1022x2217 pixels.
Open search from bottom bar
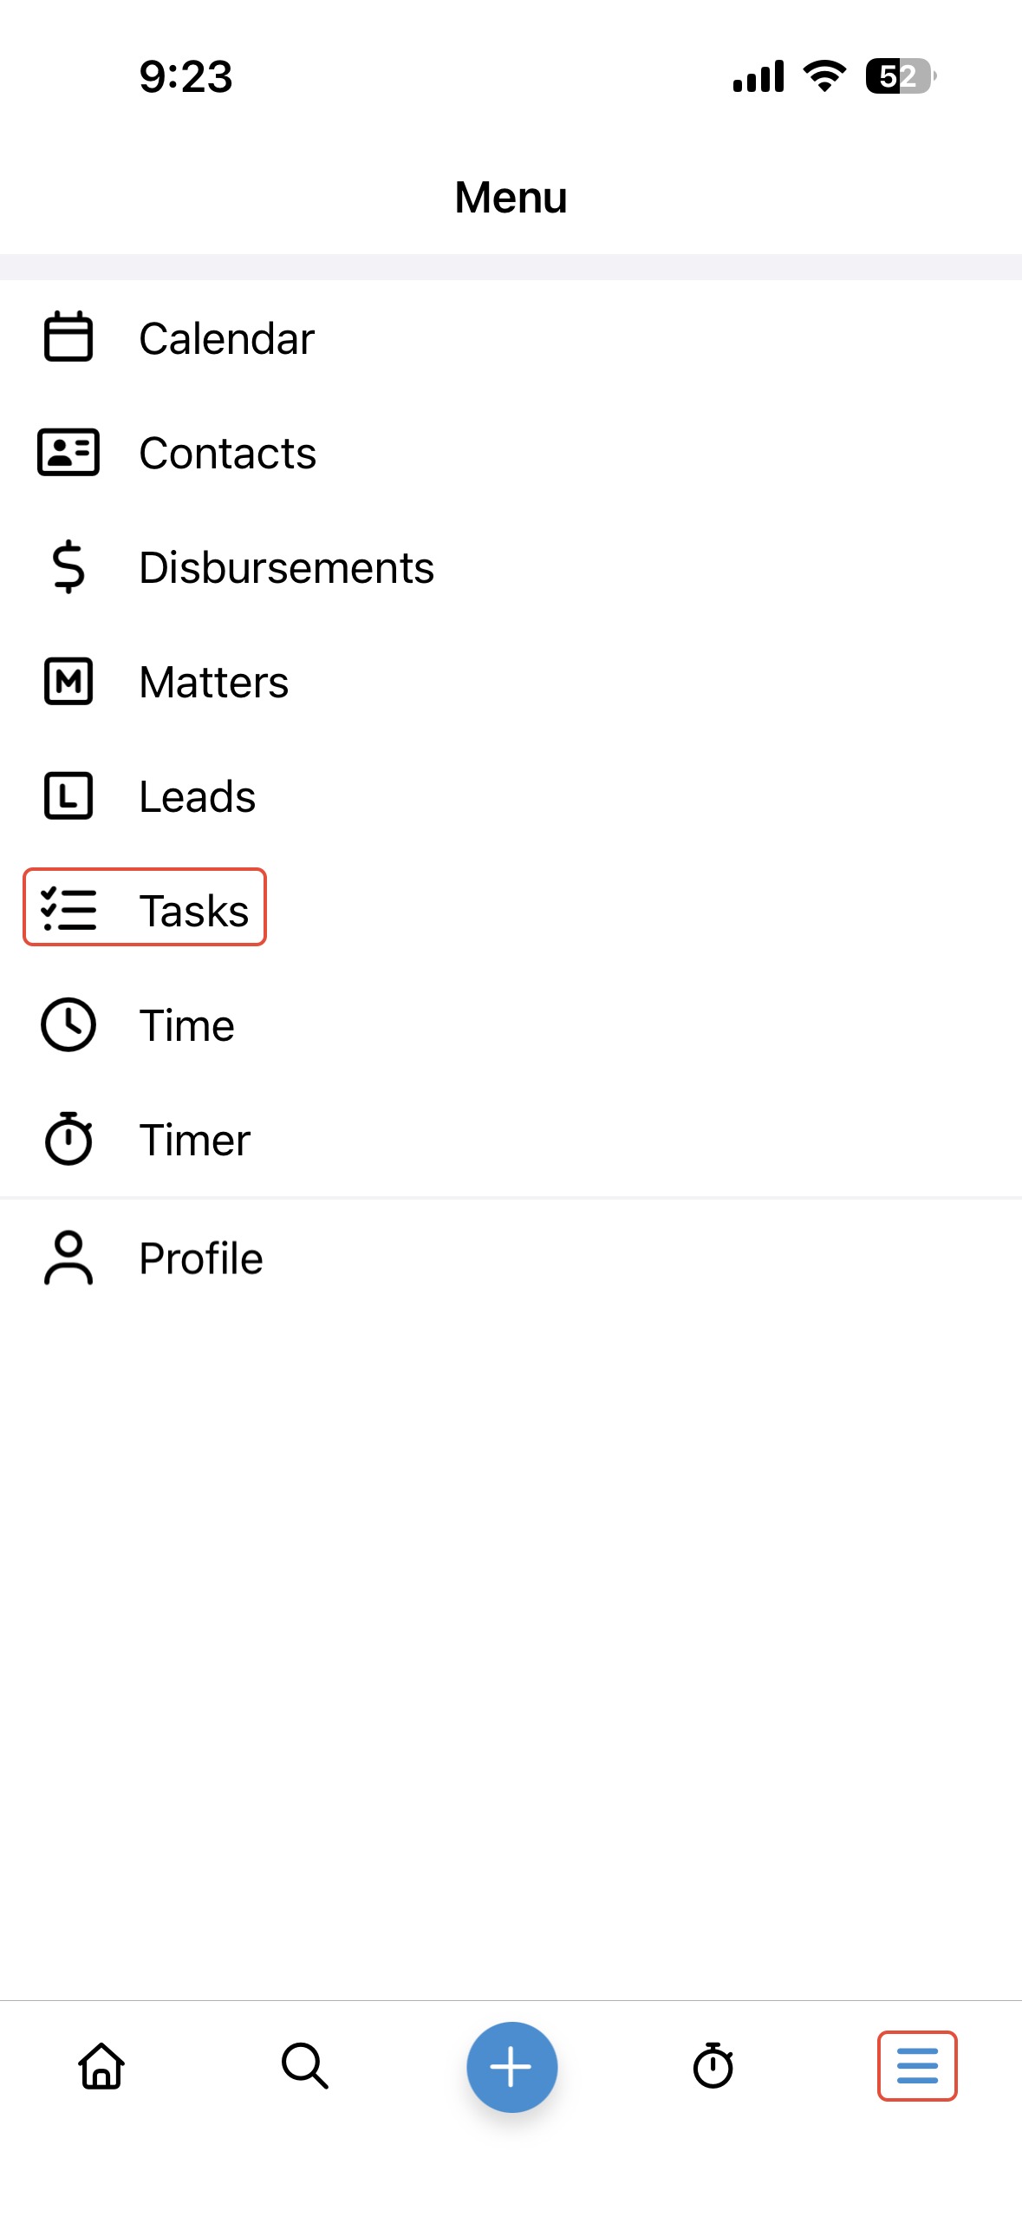coord(305,2065)
